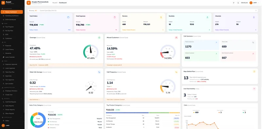Click the Top Product Categories stacked bar
The width and height of the screenshot is (262, 129).
143,113
